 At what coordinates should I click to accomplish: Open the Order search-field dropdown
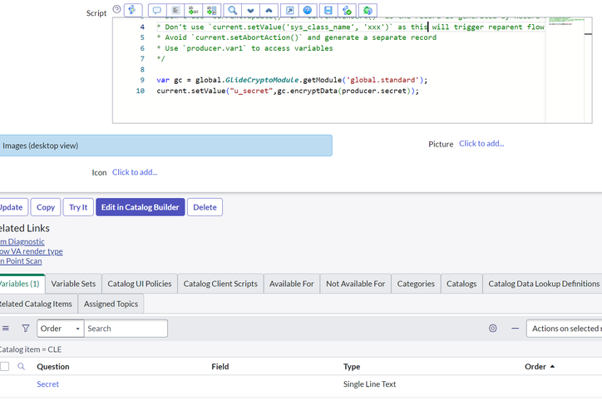tap(60, 329)
